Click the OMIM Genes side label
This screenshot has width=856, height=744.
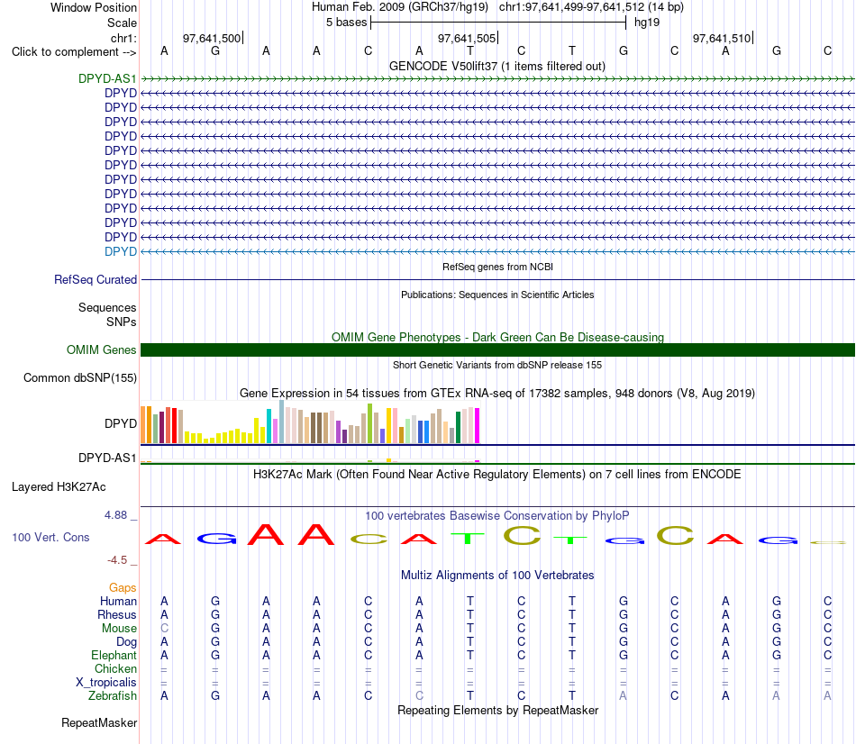coord(102,349)
